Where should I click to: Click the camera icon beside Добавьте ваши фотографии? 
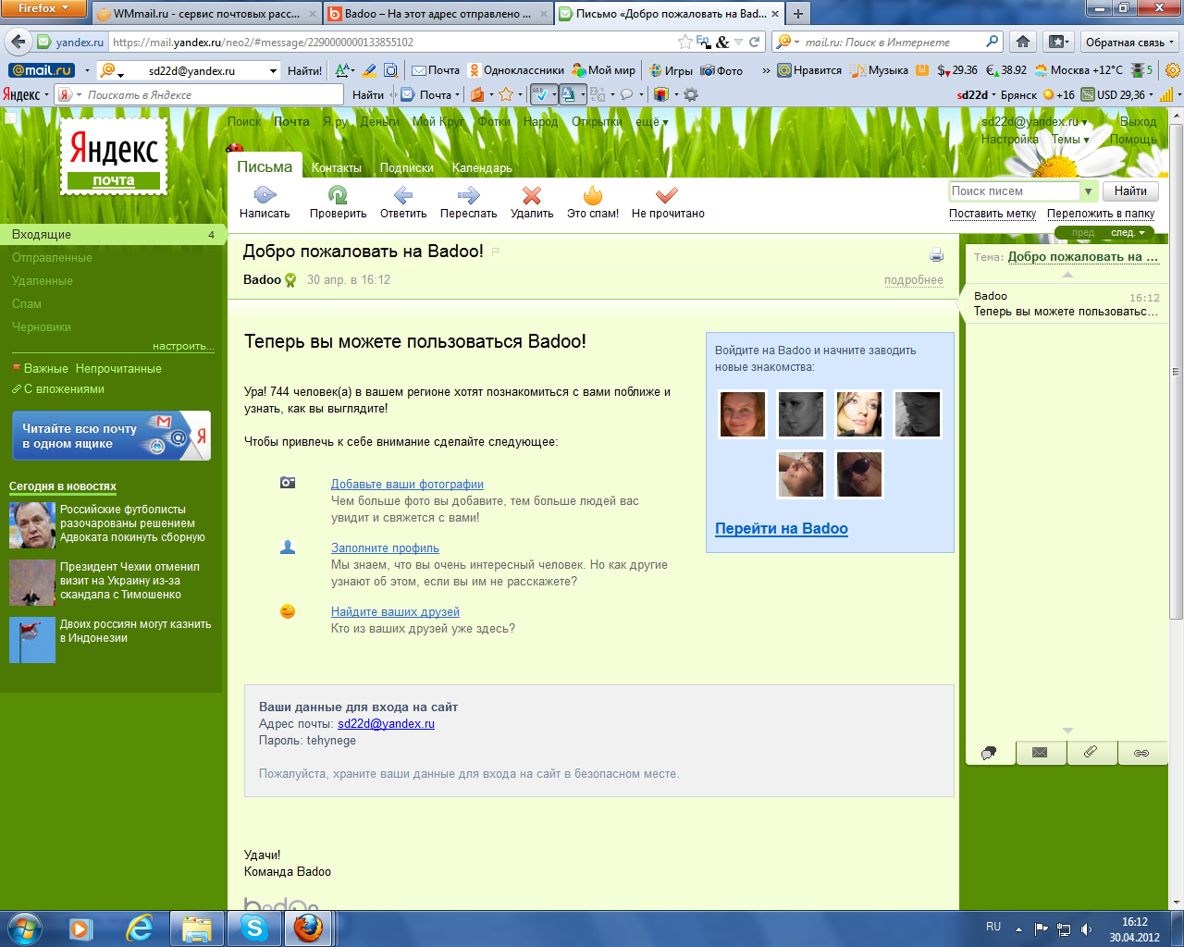(288, 483)
